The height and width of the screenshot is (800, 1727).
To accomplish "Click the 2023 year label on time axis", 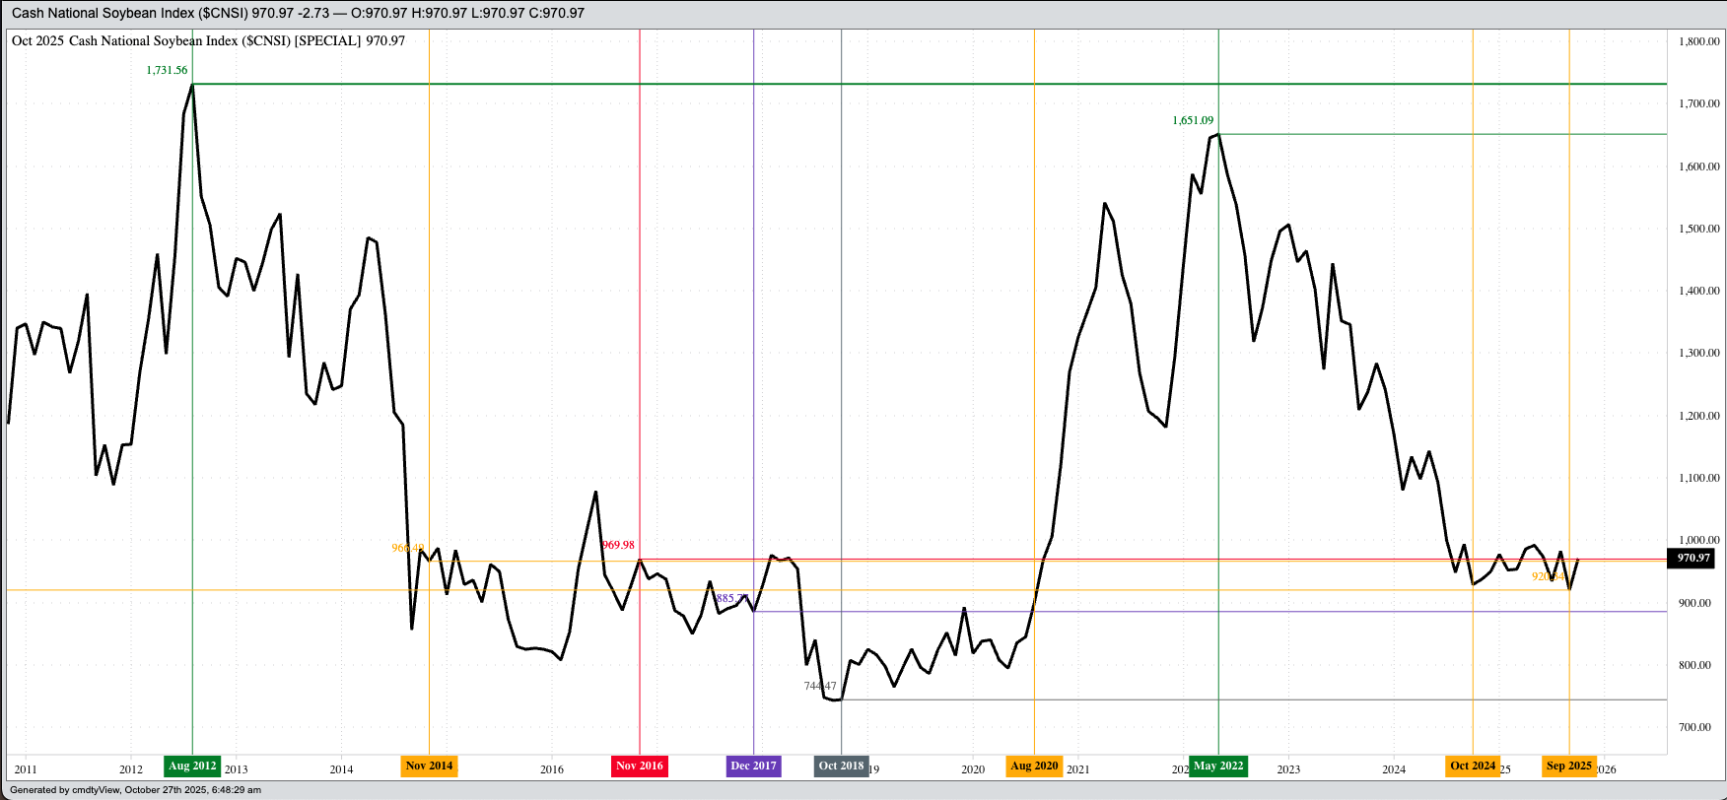I will (1288, 769).
